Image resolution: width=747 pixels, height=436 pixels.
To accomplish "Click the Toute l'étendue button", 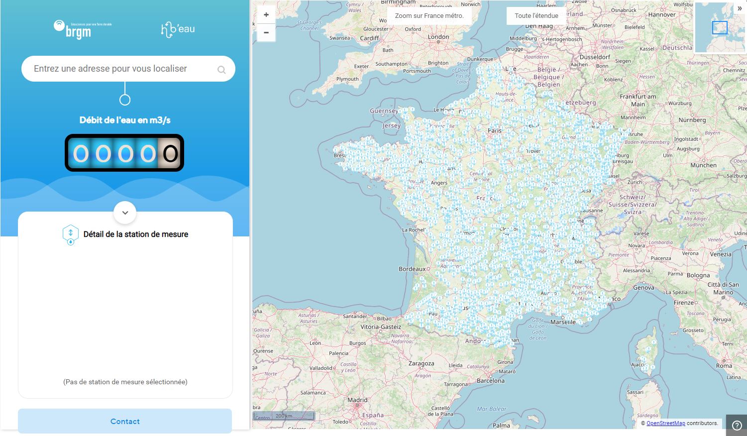I will (x=536, y=16).
